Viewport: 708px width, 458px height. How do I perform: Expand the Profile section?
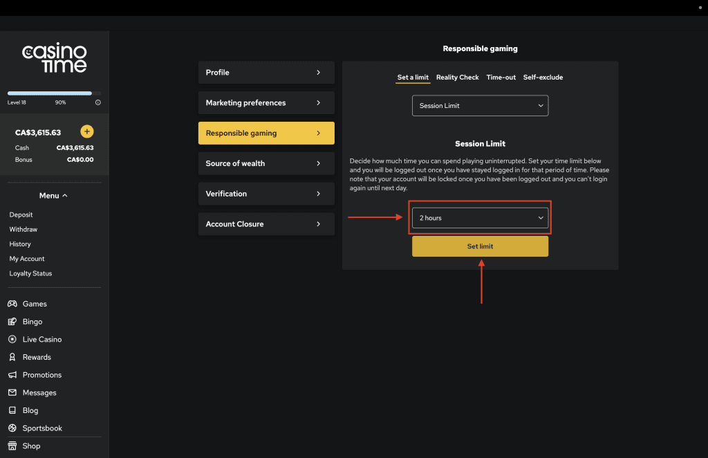pos(266,72)
